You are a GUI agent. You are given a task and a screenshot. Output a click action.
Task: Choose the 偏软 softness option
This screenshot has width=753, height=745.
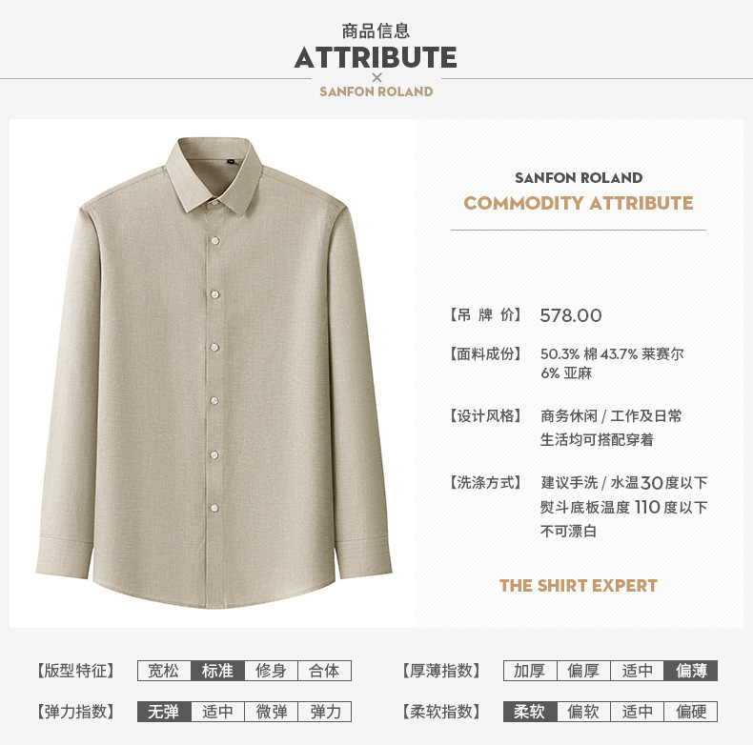583,712
